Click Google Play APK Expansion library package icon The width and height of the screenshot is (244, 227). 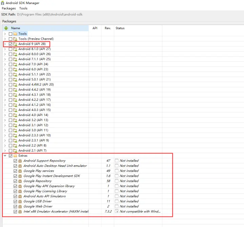tap(20, 186)
